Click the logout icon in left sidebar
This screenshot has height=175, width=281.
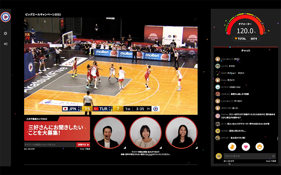5,44
